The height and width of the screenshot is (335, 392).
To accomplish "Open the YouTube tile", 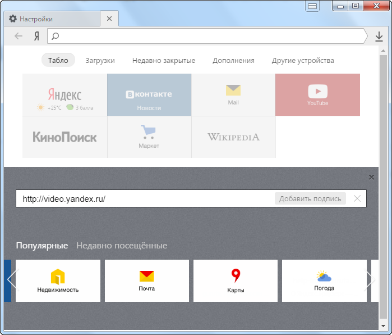I will pos(317,95).
